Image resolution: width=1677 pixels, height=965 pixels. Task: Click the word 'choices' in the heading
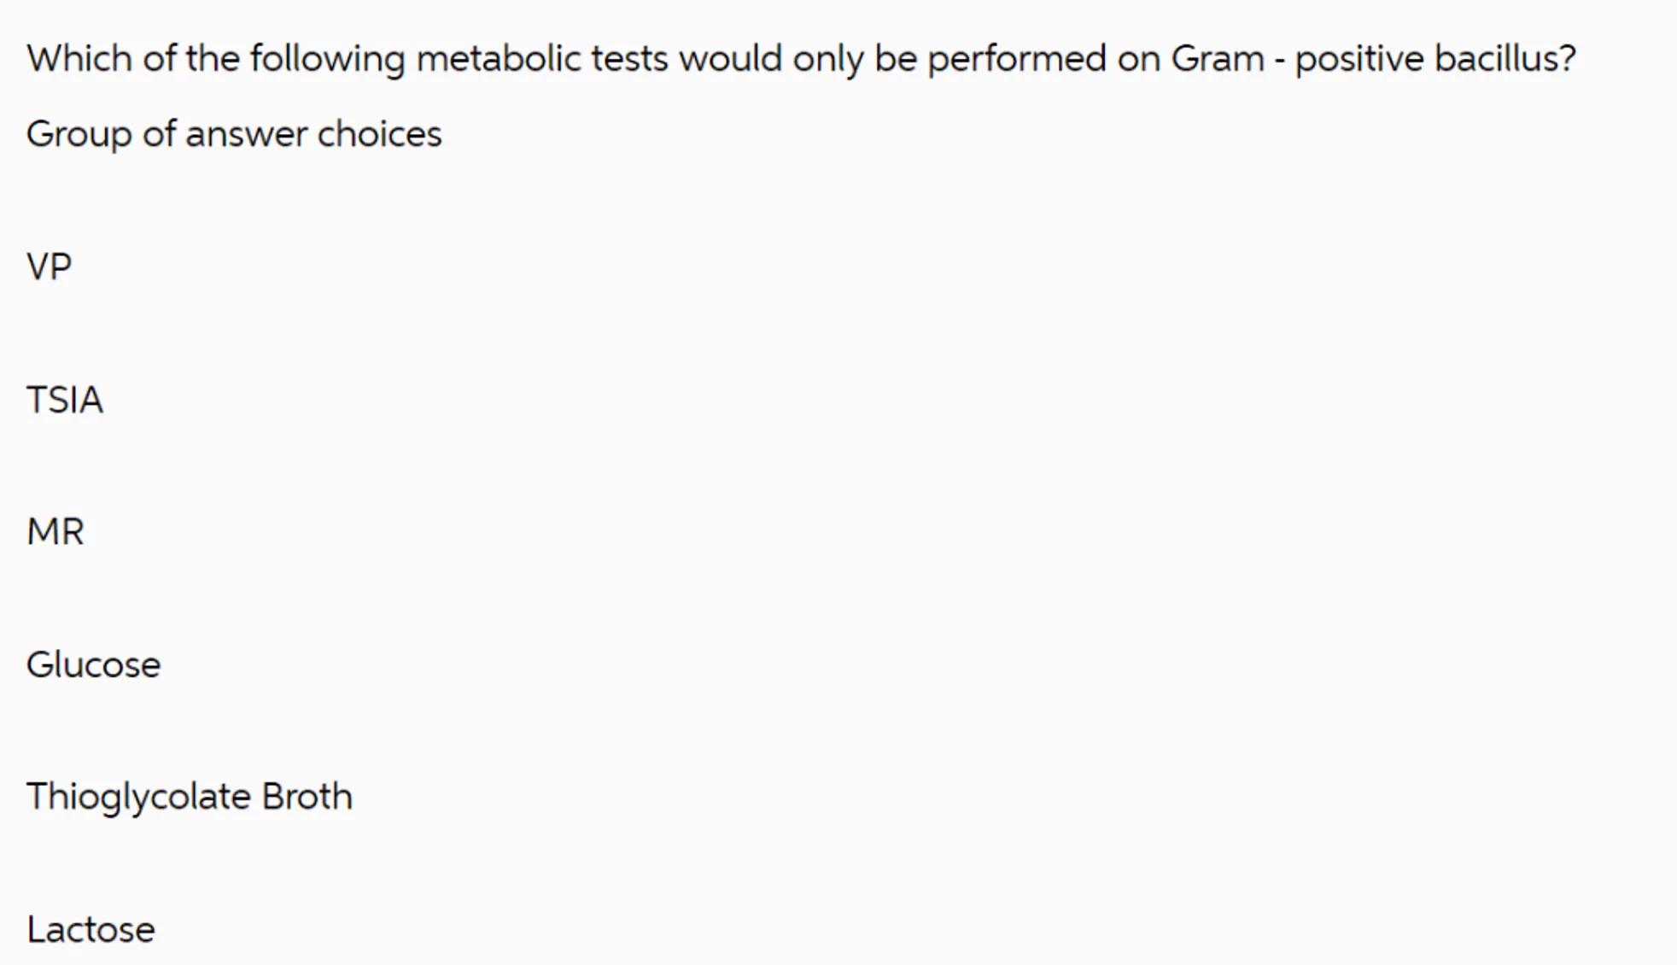[379, 134]
